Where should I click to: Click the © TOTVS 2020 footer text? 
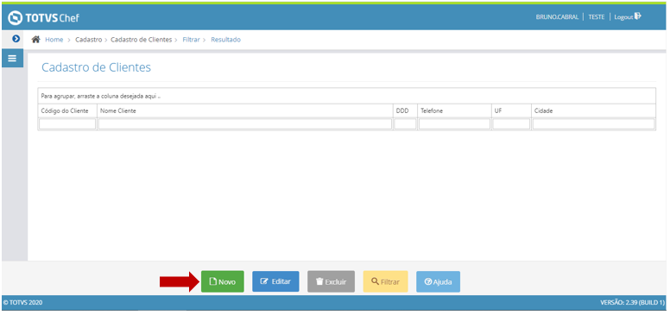tap(23, 303)
